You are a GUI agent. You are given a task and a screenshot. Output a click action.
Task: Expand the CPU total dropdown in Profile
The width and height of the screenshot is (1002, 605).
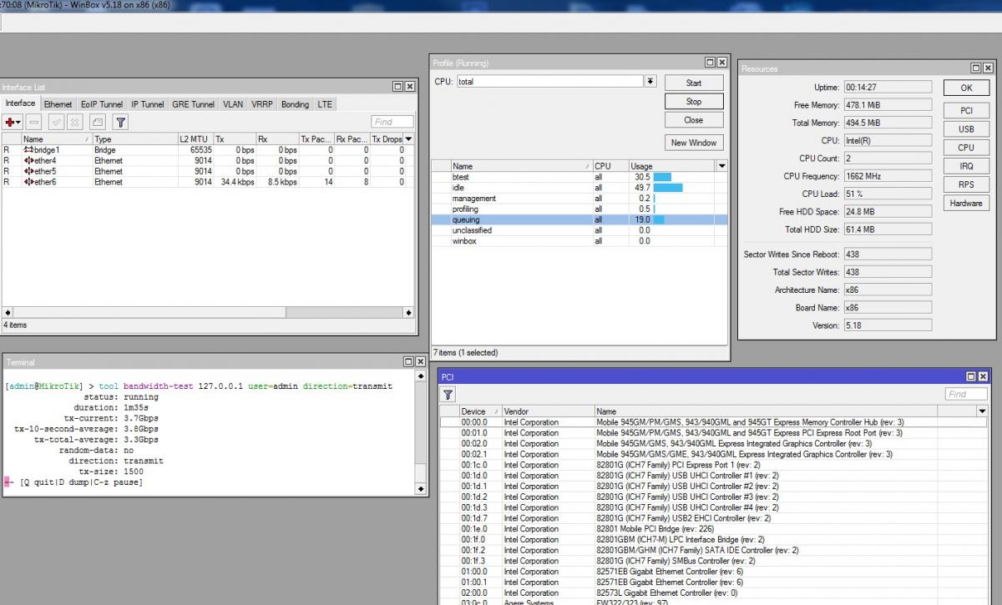[650, 81]
